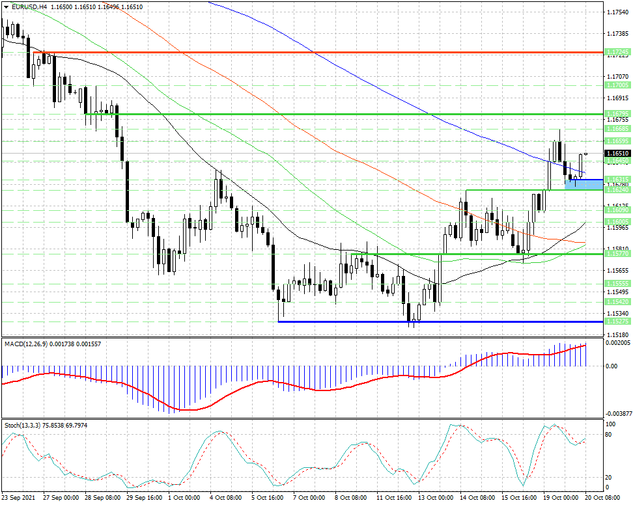Screen dimensions: 633x505
Task: Click the price level label 1.16315
Action: (x=617, y=179)
